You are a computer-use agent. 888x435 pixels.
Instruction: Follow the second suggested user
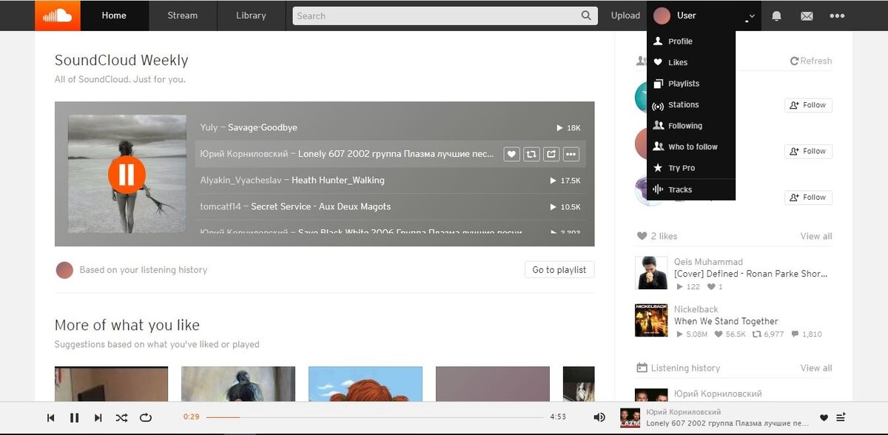[x=808, y=151]
